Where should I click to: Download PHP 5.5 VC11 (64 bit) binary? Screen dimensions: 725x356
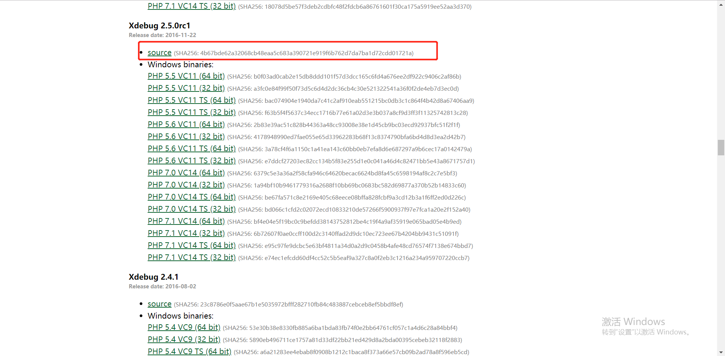tap(186, 76)
